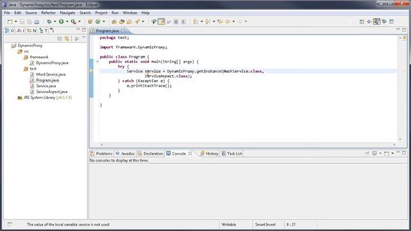Open dropdown arrow beside New icon
Screen dimensions: 411x231
(x=15, y=21)
